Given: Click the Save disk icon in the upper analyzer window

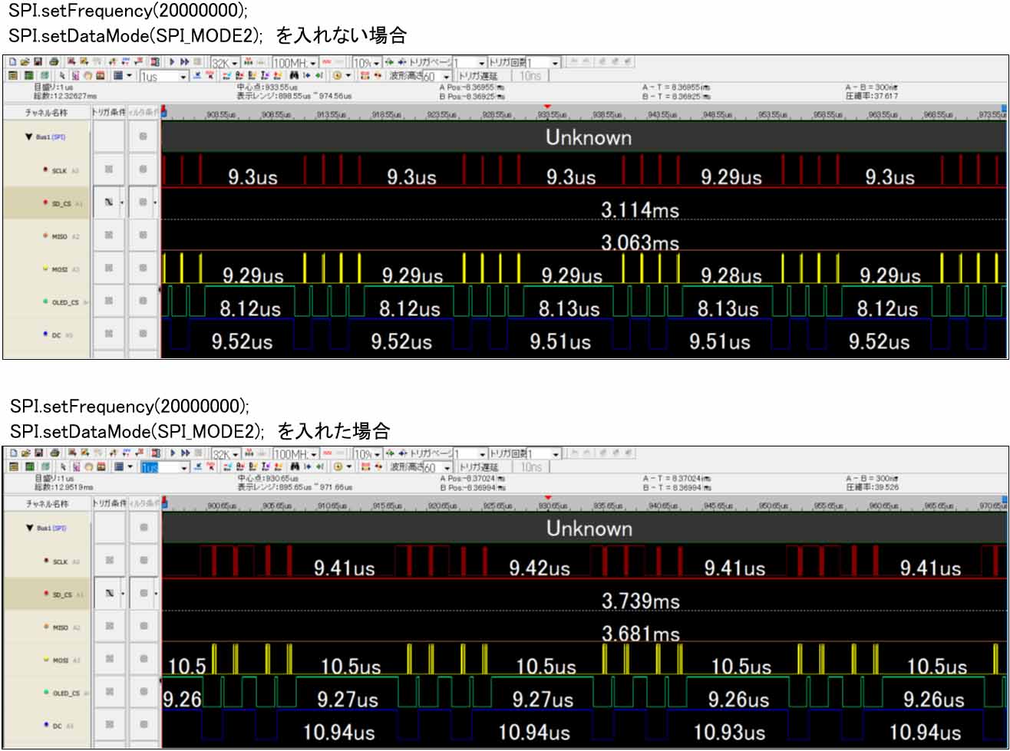Looking at the screenshot, I should coord(38,61).
